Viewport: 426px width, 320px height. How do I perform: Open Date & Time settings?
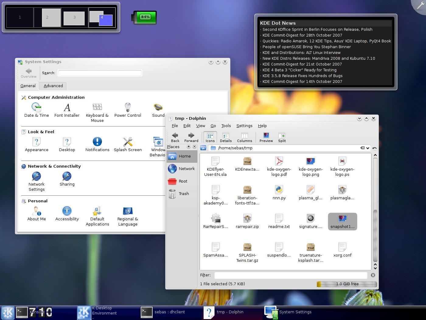point(37,110)
